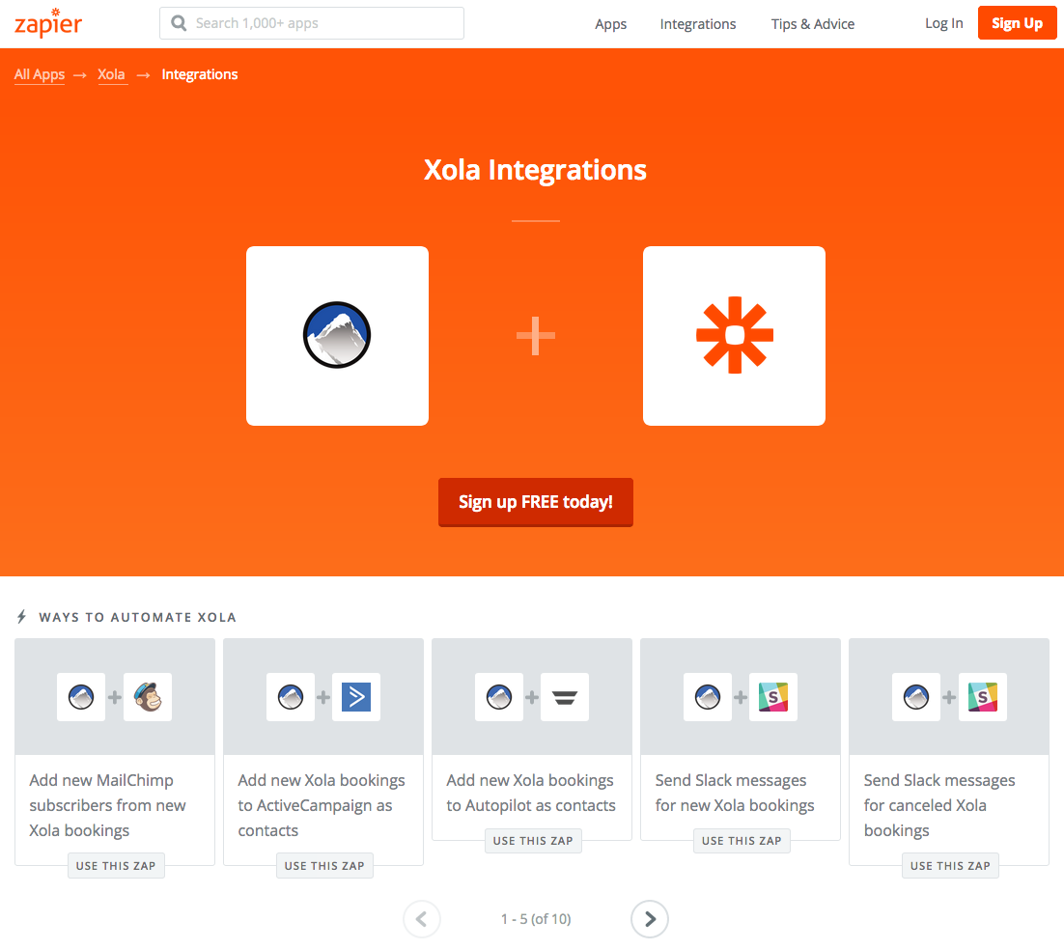Click the 'Integrations' breadcrumb text
Viewport: 1064px width, 950px height.
click(x=200, y=74)
